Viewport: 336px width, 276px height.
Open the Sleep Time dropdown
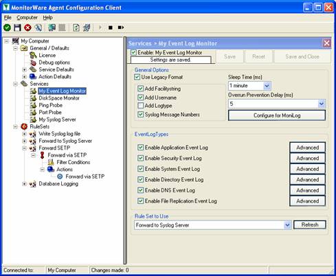coord(267,86)
